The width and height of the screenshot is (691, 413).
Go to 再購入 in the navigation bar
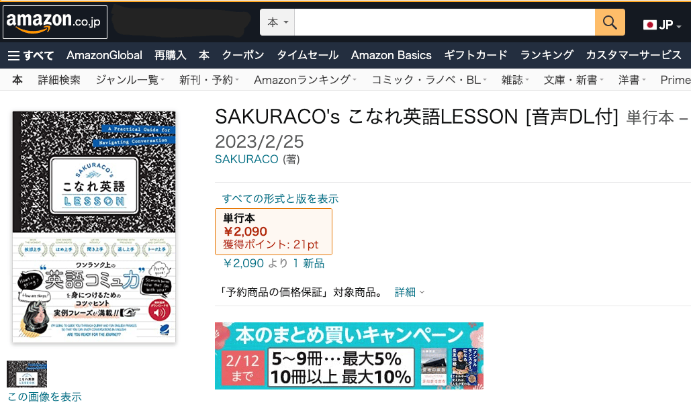(170, 55)
